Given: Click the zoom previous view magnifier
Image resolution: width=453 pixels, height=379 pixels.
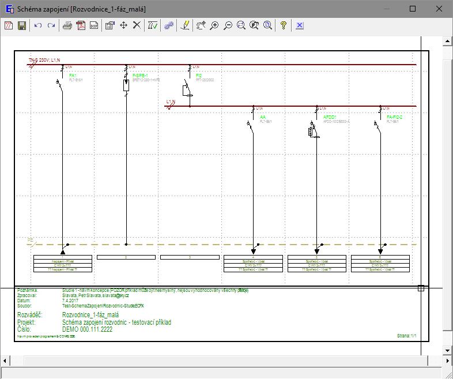Looking at the screenshot, I should click(254, 25).
